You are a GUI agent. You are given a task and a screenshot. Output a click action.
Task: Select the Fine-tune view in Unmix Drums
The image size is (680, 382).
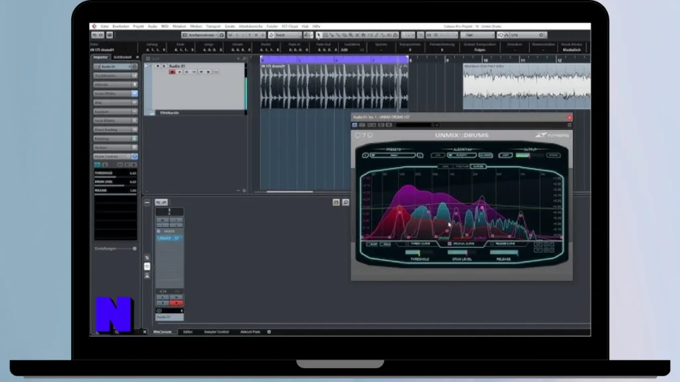pyautogui.click(x=462, y=166)
